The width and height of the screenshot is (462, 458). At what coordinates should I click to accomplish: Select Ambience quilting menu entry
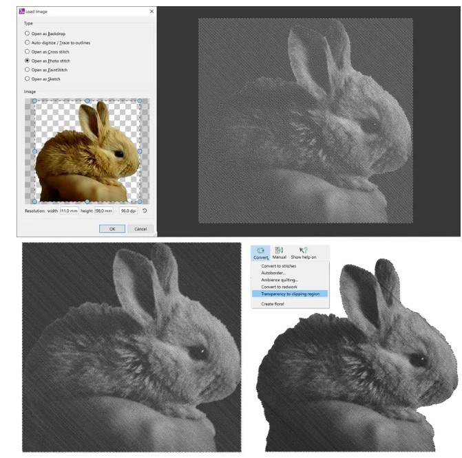click(x=280, y=280)
